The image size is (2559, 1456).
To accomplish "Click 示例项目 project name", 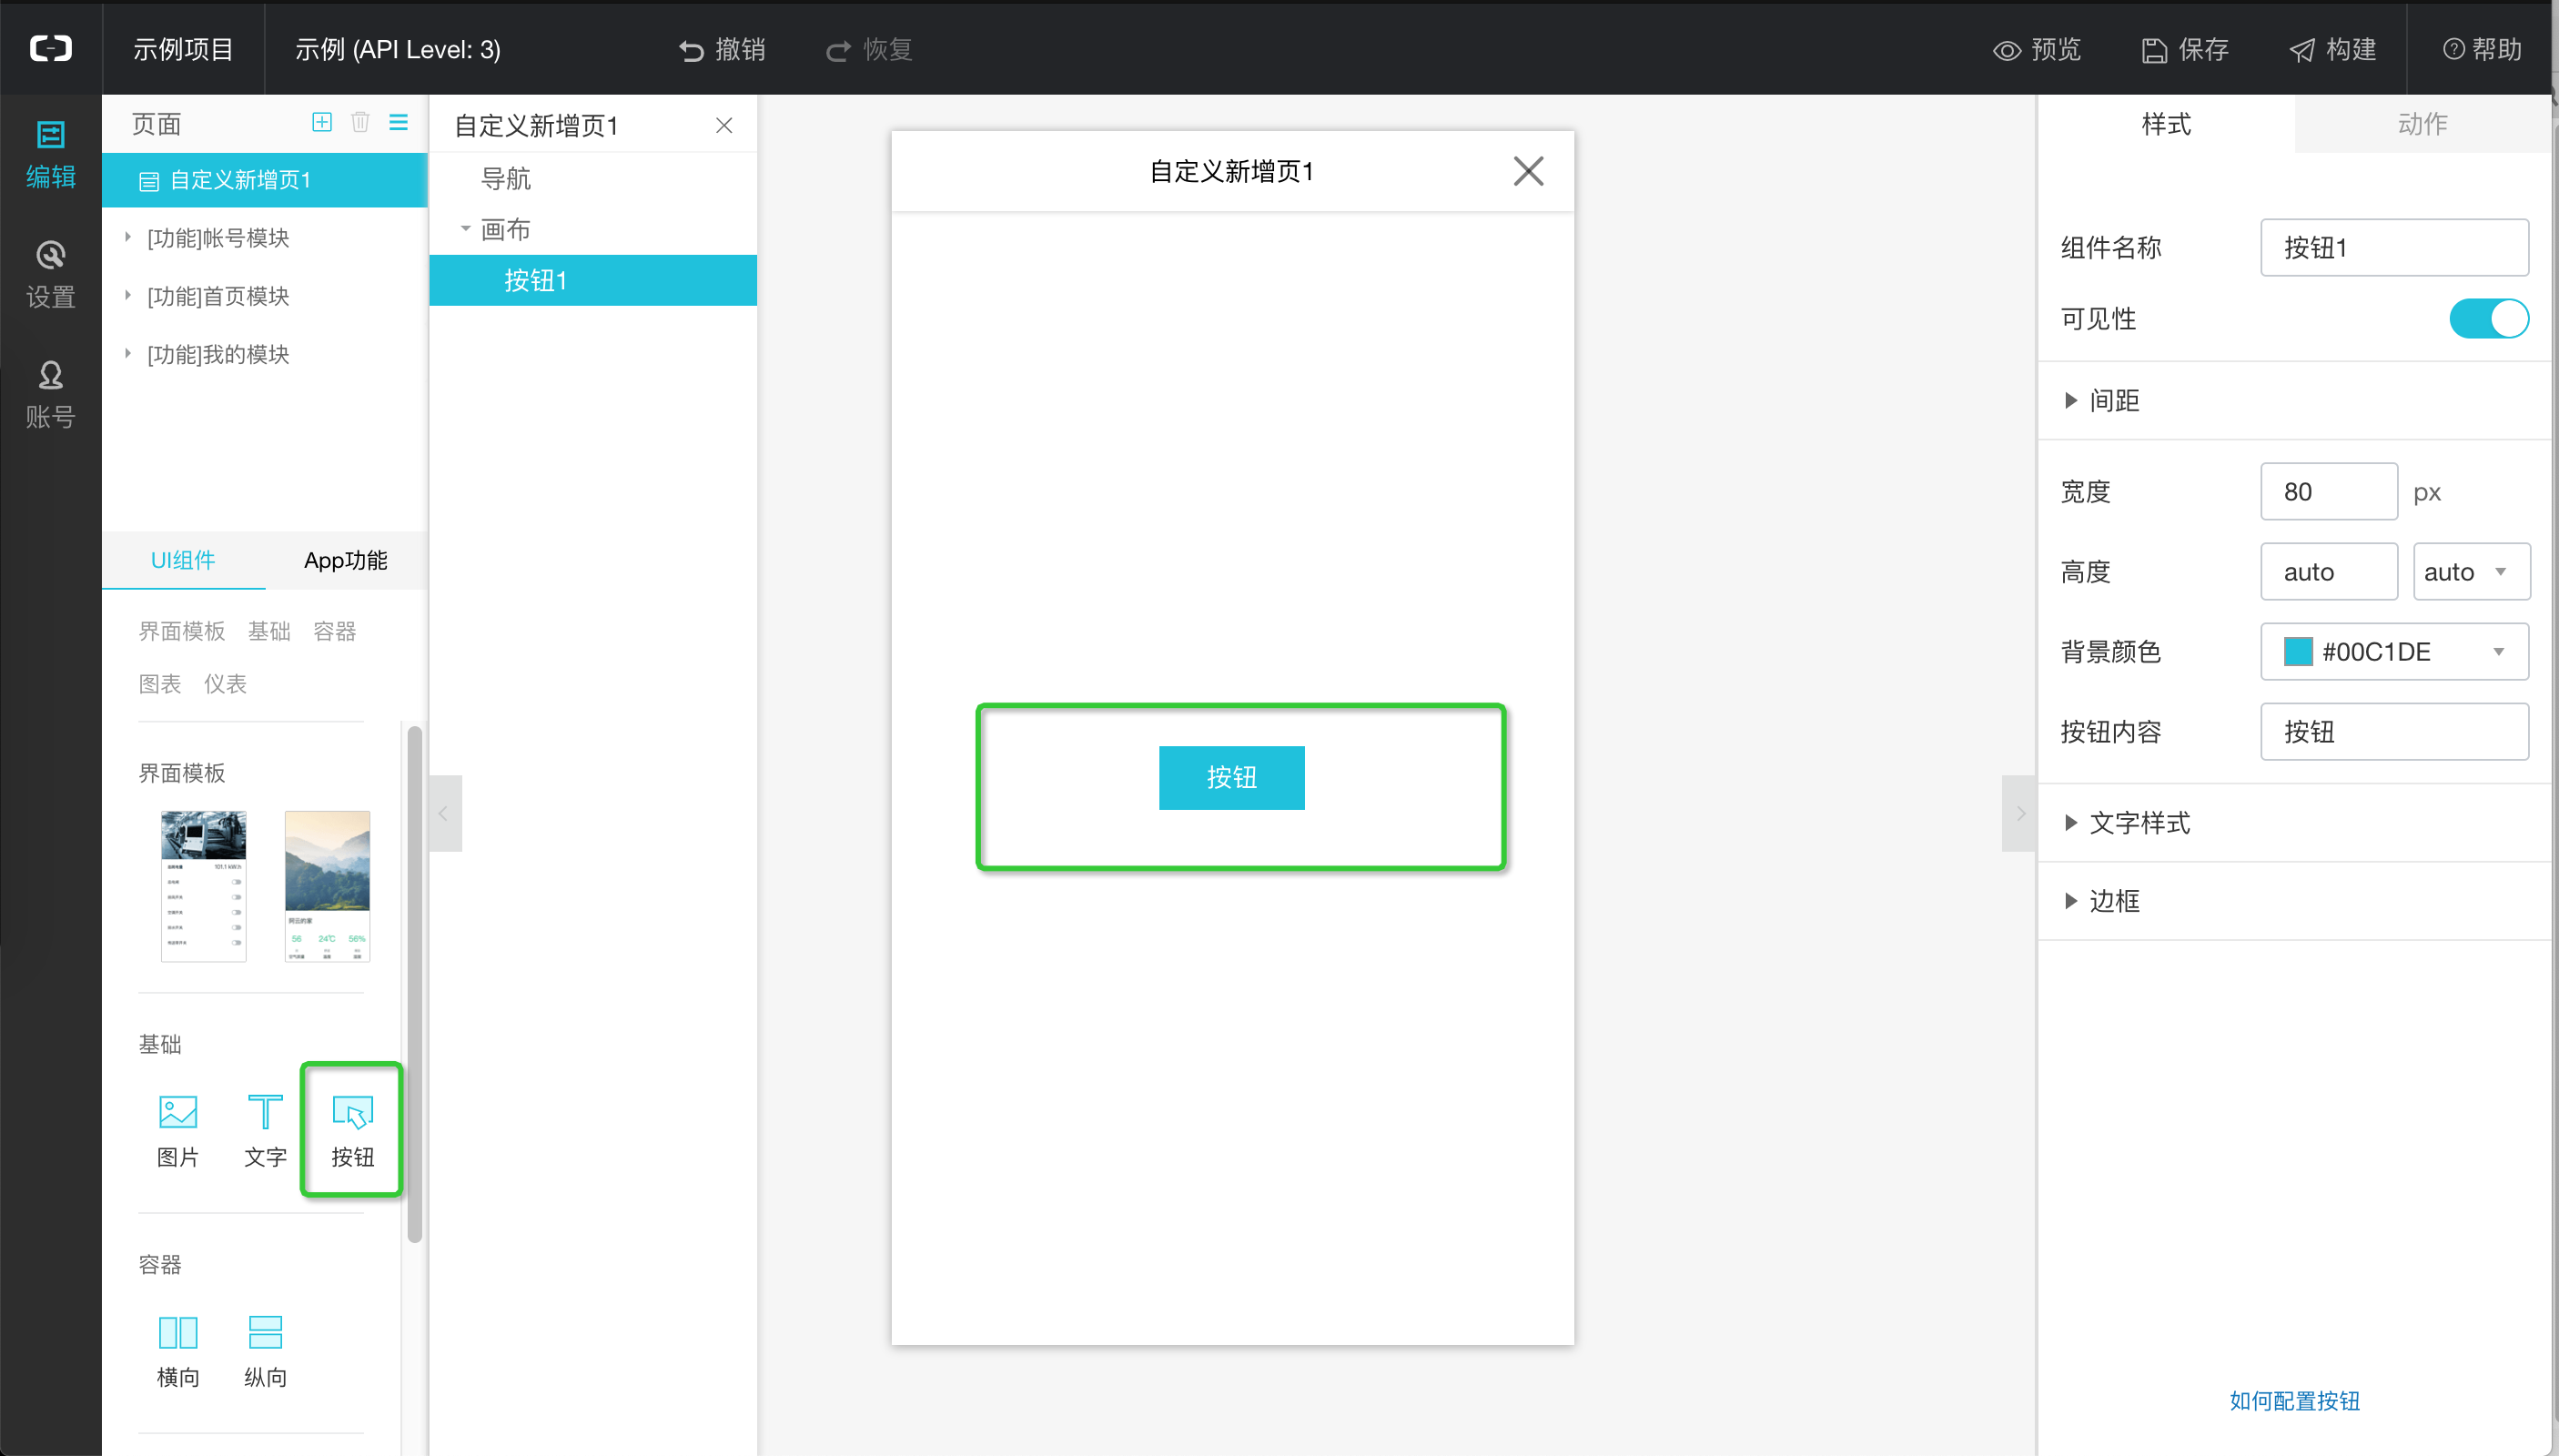I will (183, 49).
